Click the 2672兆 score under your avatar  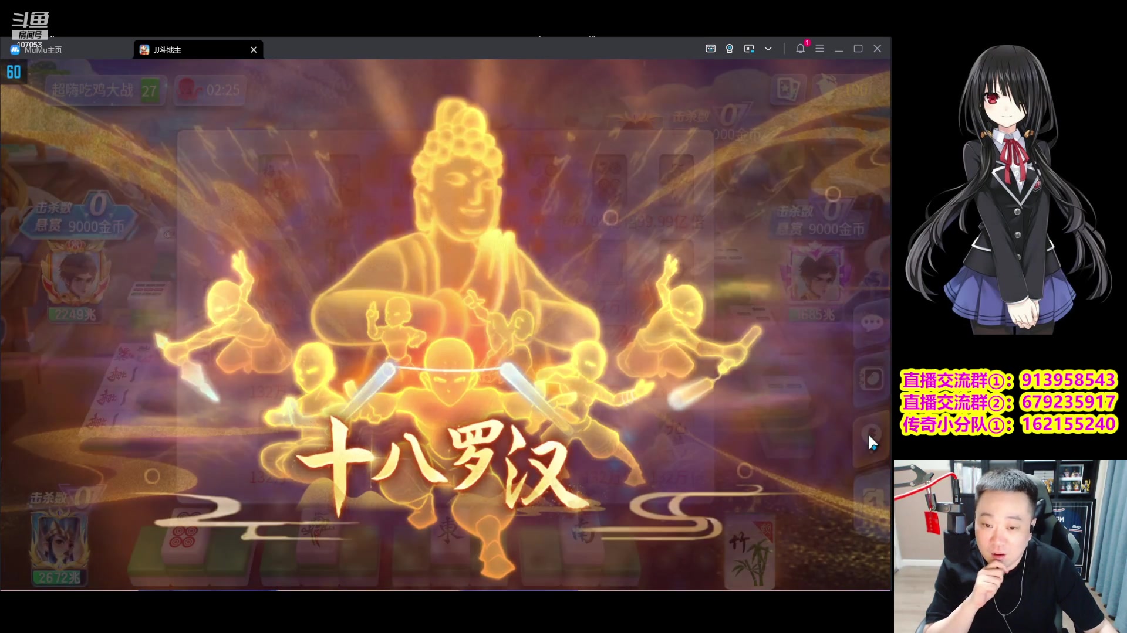tap(59, 577)
